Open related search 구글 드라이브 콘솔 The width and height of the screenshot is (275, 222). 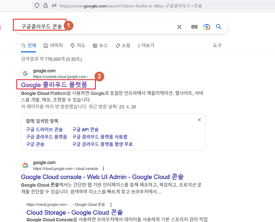click(x=44, y=129)
